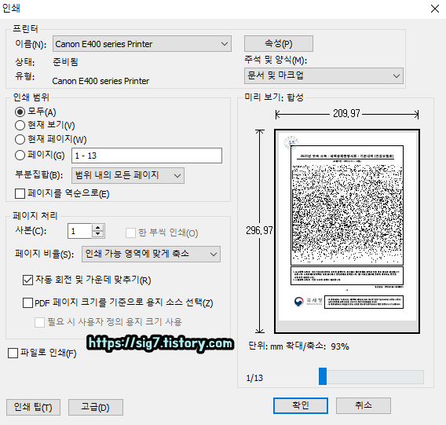
Task: Click the 296.97 height dimension label
Action: coord(259,230)
